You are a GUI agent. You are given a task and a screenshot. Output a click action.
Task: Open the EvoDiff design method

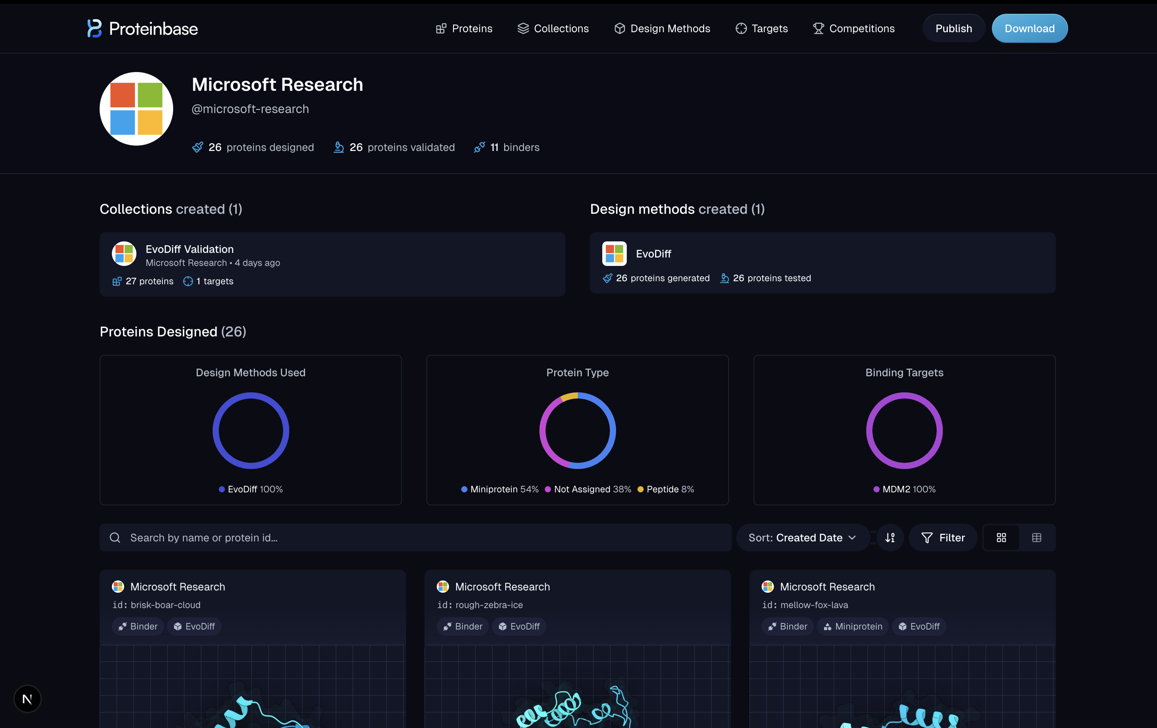[x=823, y=263]
